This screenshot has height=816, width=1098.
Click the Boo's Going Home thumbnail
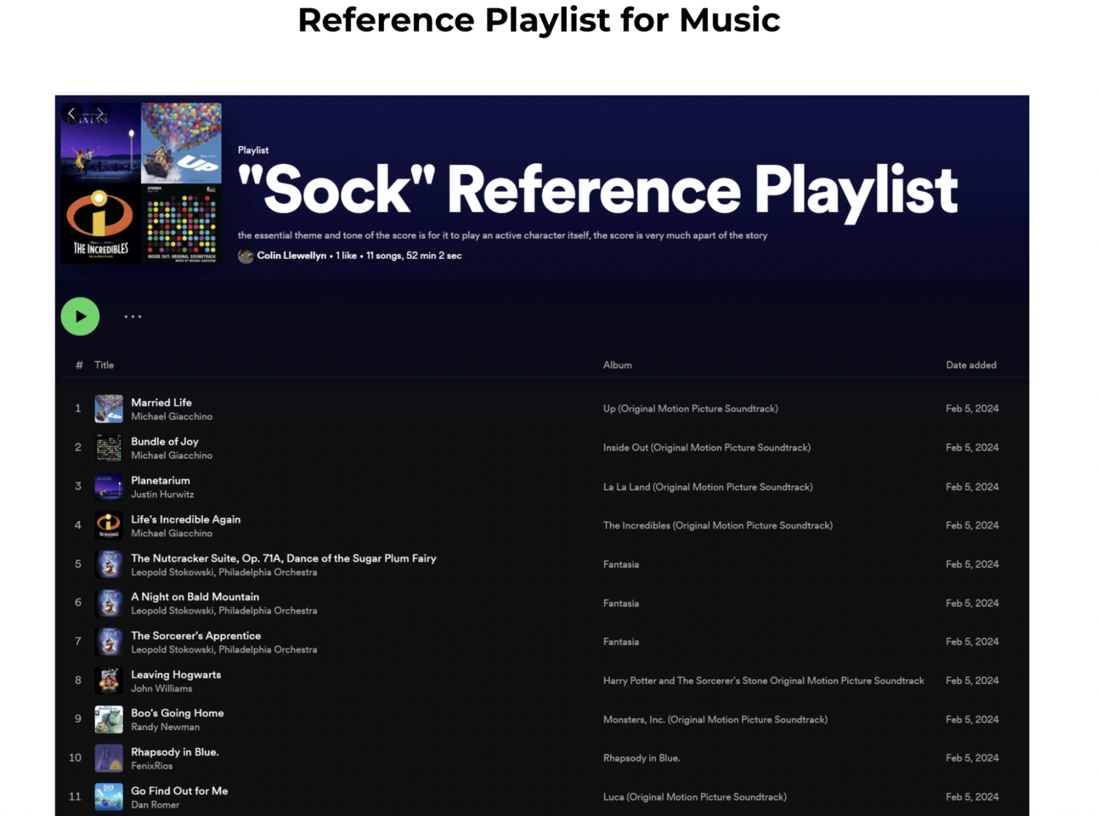(109, 719)
